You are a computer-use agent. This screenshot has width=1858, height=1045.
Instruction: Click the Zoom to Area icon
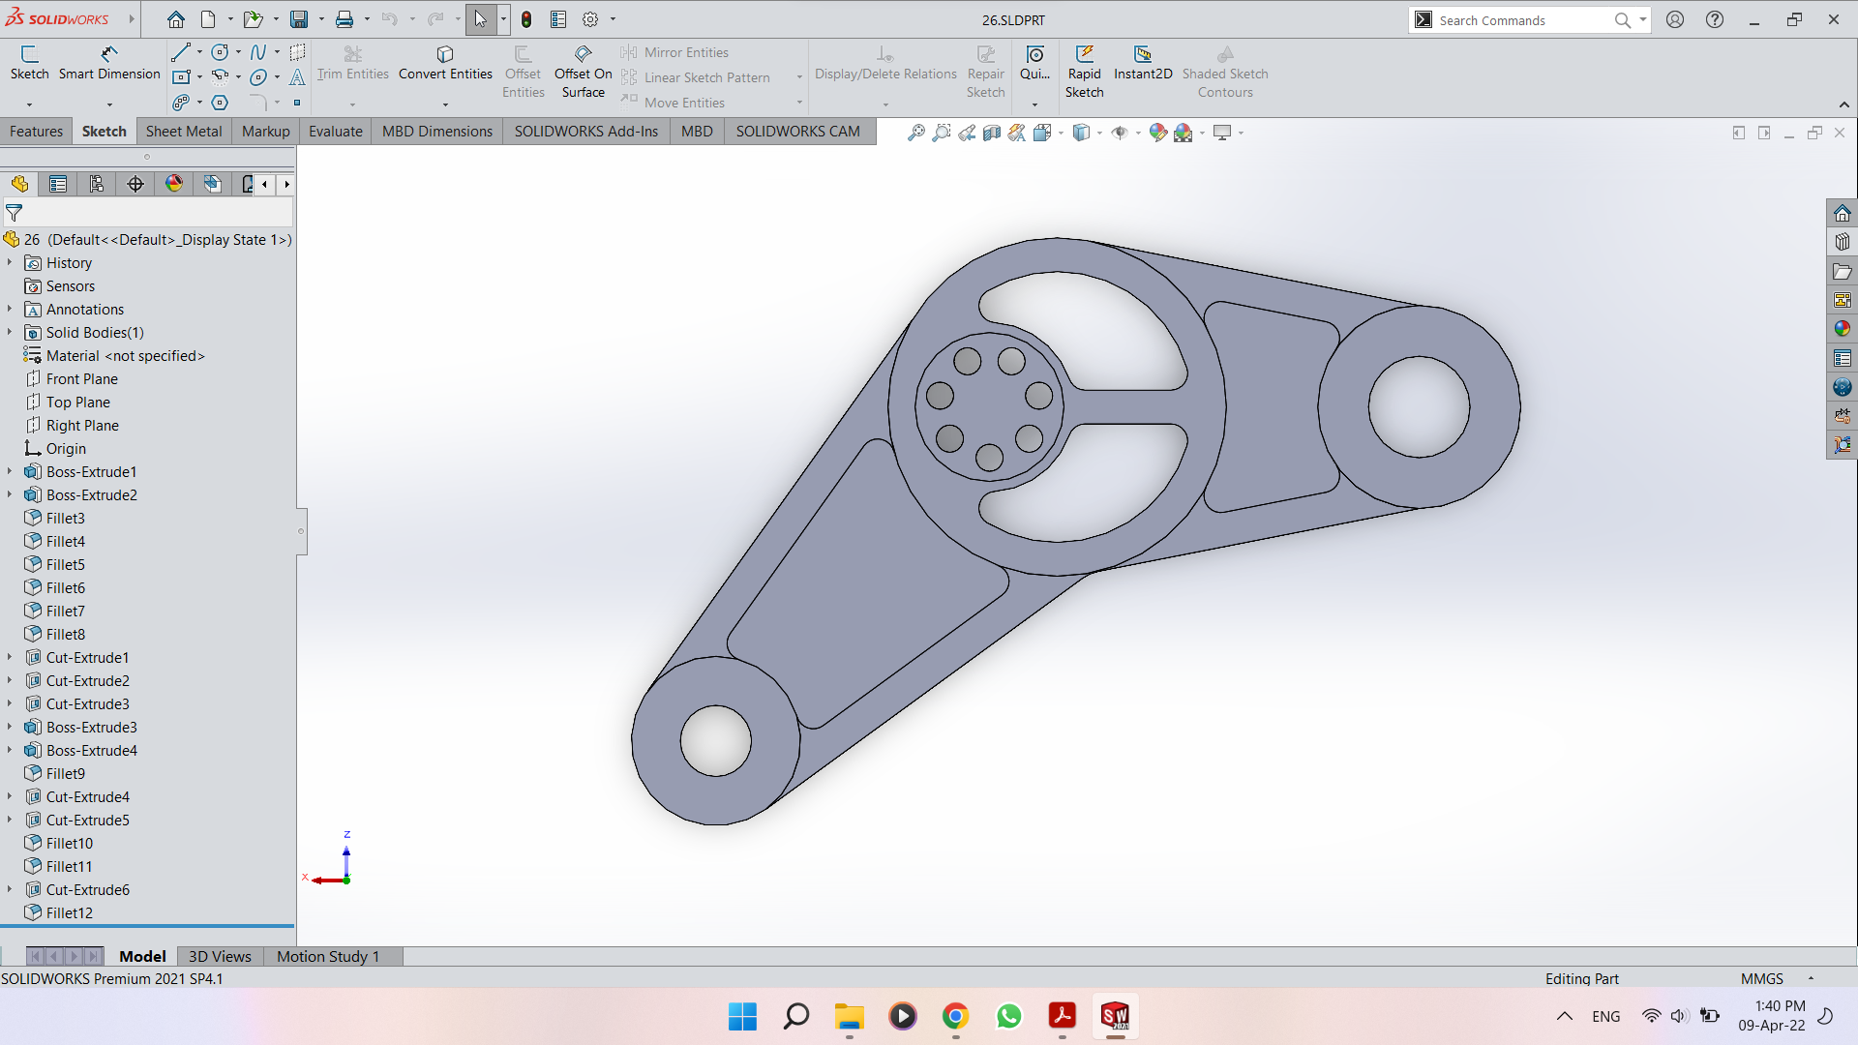pyautogui.click(x=941, y=133)
